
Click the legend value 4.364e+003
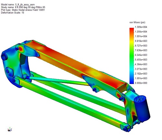[x=141, y=64]
